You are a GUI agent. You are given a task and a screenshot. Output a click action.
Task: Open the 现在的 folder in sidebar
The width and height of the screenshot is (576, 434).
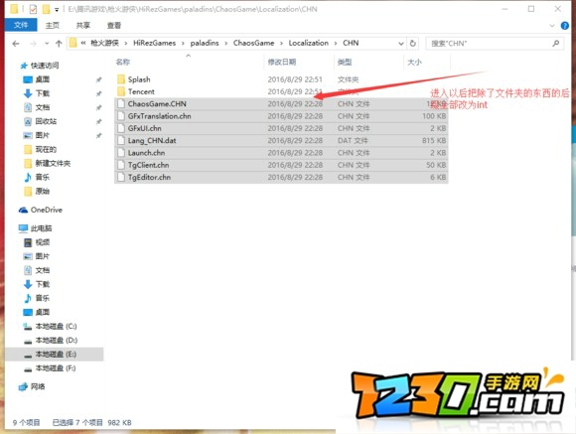(46, 149)
